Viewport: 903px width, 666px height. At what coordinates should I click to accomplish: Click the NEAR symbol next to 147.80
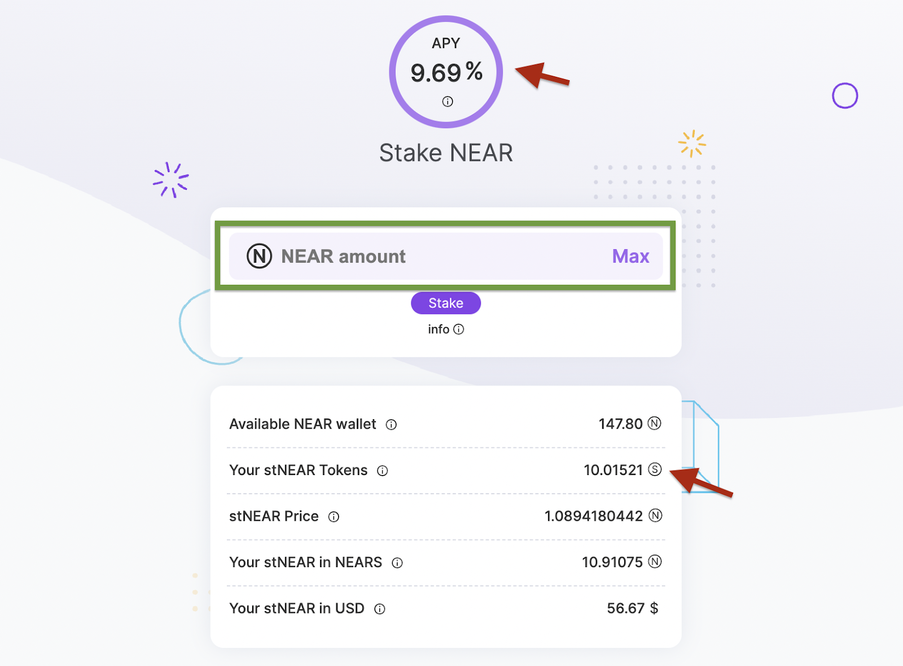pos(654,423)
